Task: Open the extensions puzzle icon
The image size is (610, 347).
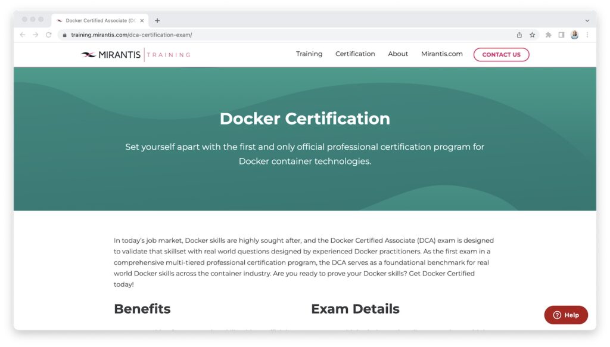Action: [548, 35]
